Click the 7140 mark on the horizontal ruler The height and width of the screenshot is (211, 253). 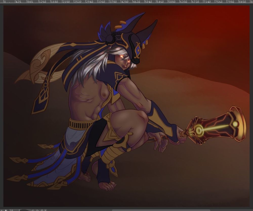pos(207,2)
